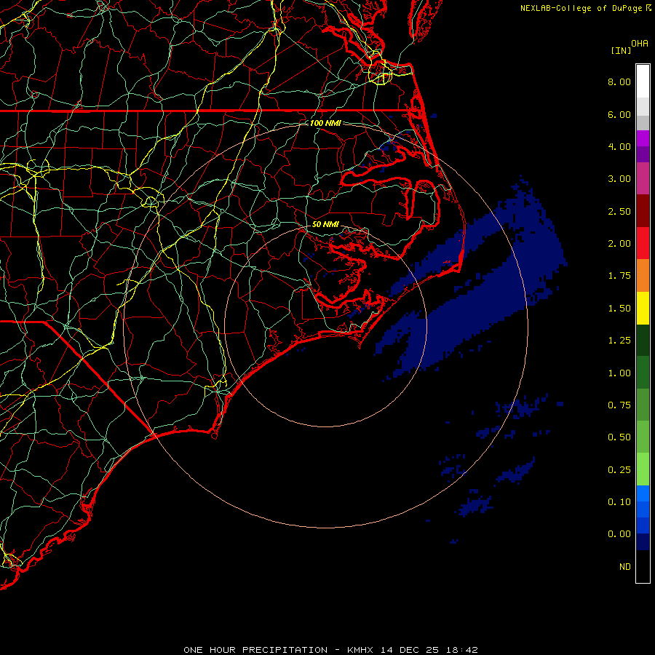655x655 pixels.
Task: Click the light blue legend swatch
Action: pos(643,493)
